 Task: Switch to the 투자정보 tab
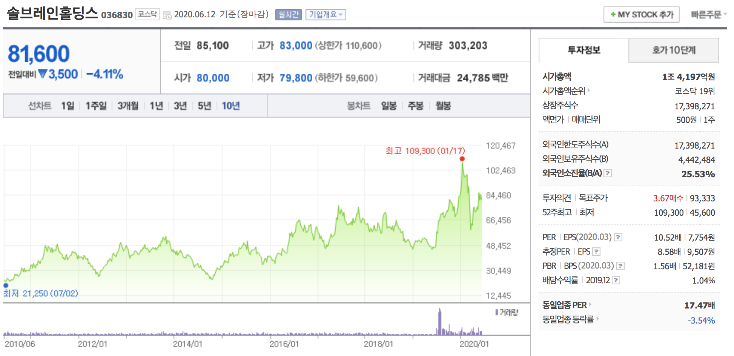(x=584, y=50)
